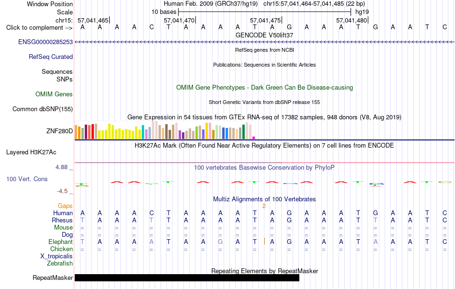Click the ENSG00000285253 intron arrow line

(x=264, y=42)
